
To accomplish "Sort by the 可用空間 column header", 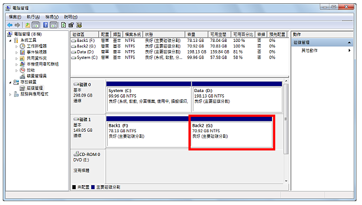I will [219, 35].
